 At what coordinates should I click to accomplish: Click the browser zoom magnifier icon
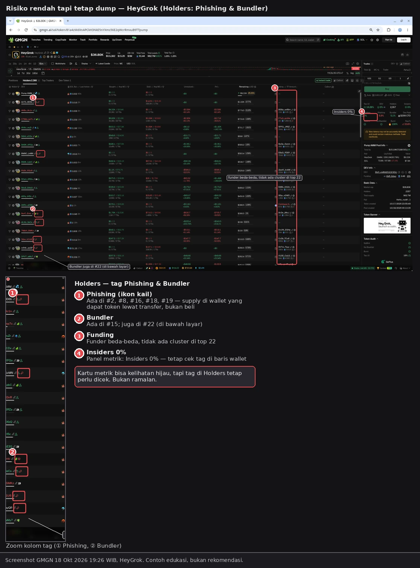click(371, 30)
